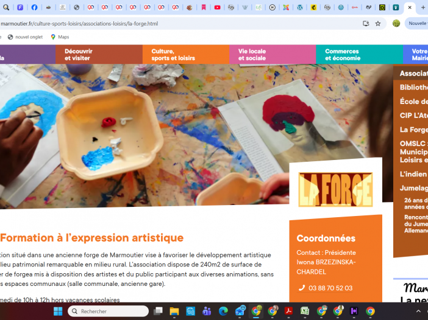This screenshot has width=428, height=320.
Task: Open the Culture, sports et loisirs menu
Action: click(x=173, y=55)
